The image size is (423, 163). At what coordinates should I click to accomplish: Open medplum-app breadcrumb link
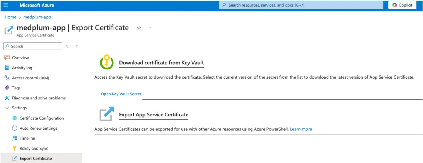tap(37, 17)
